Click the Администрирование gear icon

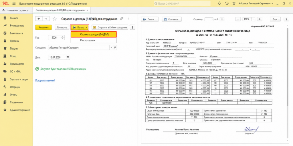pos(5,110)
